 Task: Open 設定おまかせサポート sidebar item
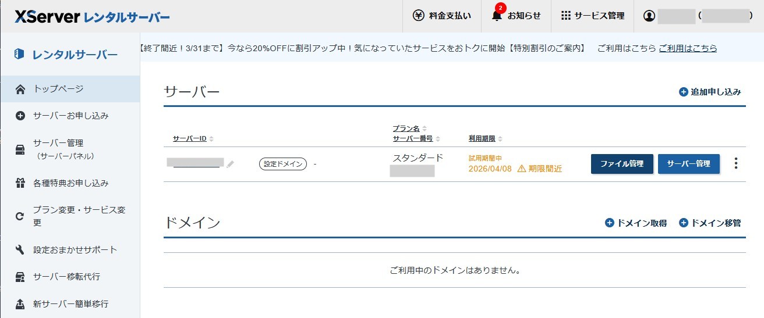[75, 250]
